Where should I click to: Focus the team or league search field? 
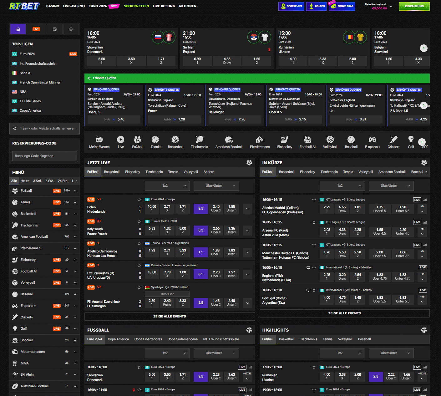point(44,129)
